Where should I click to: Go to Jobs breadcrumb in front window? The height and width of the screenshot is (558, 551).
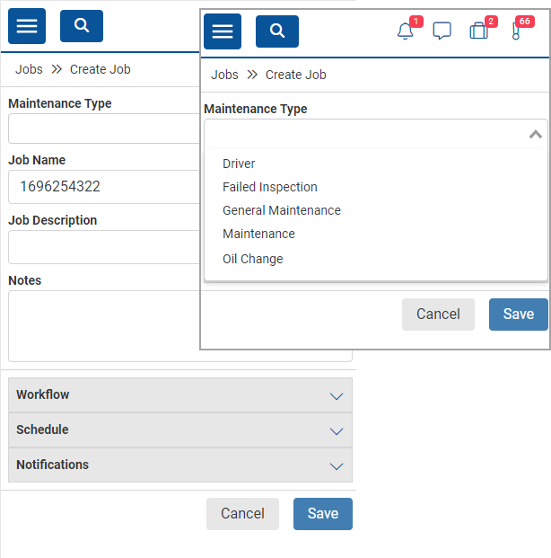[224, 75]
